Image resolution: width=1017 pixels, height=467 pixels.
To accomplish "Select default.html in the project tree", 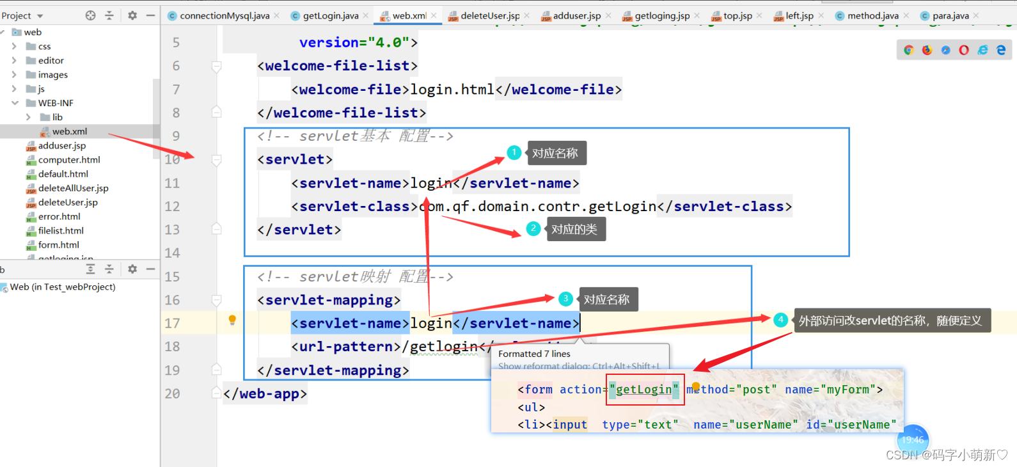I will coord(63,173).
